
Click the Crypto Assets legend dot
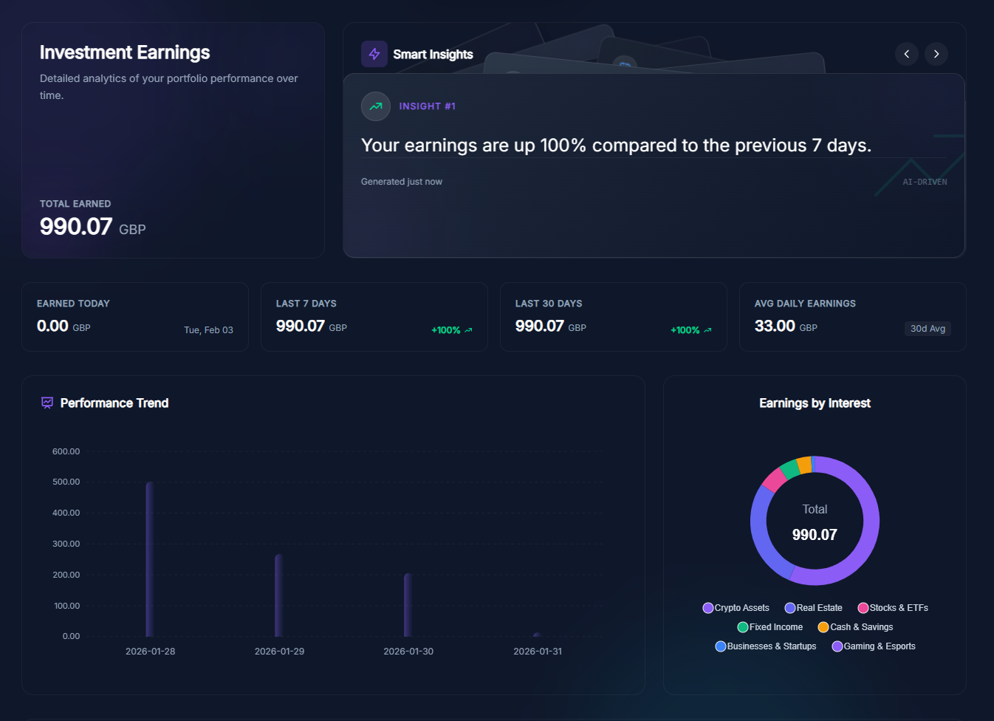tap(707, 608)
